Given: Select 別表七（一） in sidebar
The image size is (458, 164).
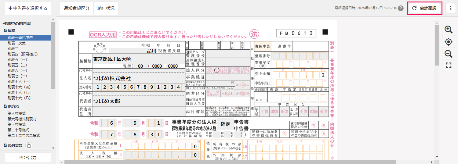Looking at the screenshot, I should 17,76.
